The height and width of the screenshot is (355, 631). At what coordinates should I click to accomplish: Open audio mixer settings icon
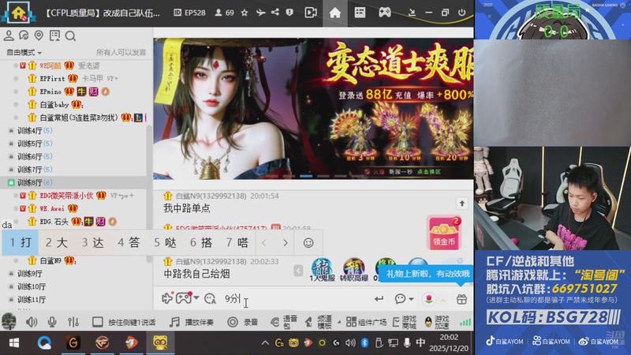[x=73, y=322]
